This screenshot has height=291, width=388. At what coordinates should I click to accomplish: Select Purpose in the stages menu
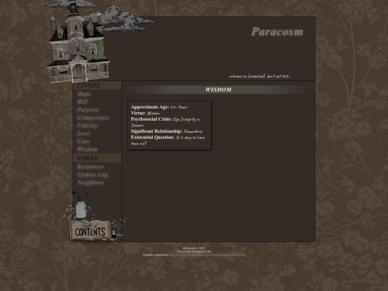point(88,110)
